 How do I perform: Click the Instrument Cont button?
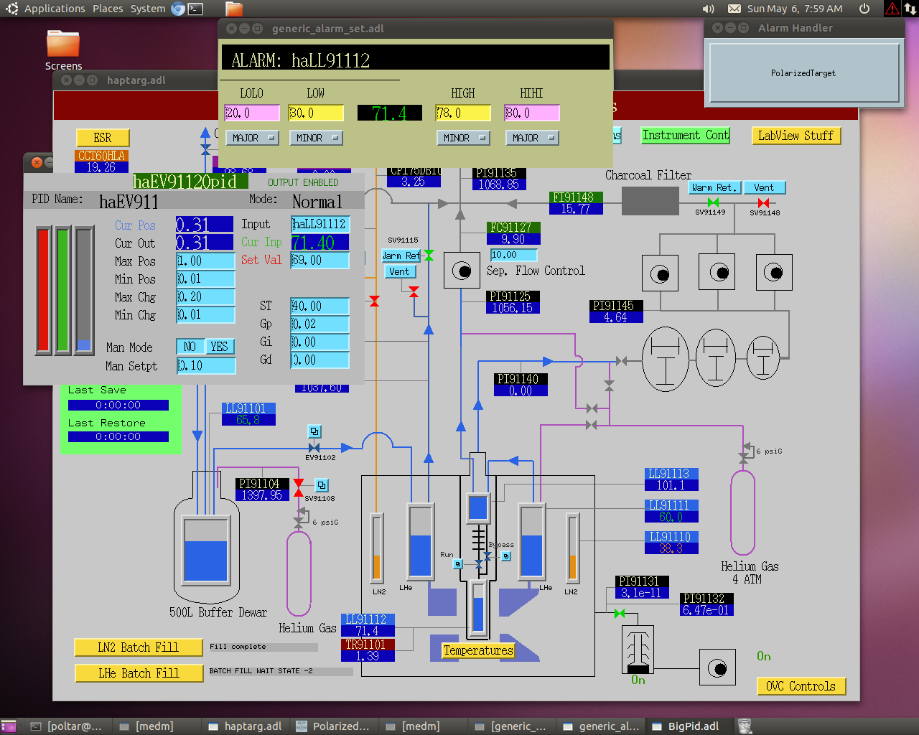click(x=686, y=135)
